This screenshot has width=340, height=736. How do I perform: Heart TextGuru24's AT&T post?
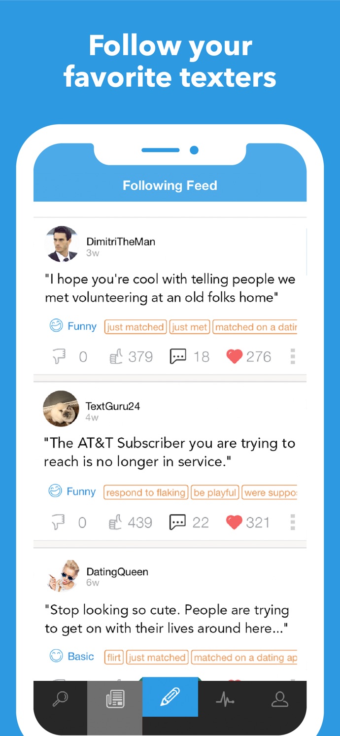click(x=234, y=522)
